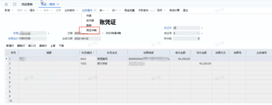The height and width of the screenshot is (105, 272).
Task: Click 删除行 above the grid
Action: coord(21,46)
